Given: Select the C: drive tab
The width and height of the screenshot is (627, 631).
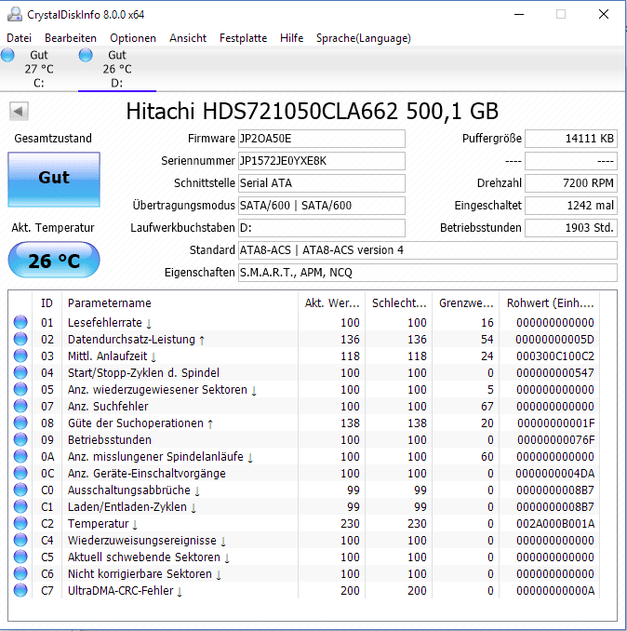Looking at the screenshot, I should 39,69.
